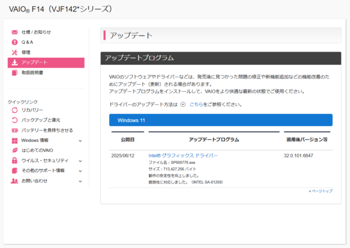The width and height of the screenshot is (350, 248).
Task: Click the file name SP000770.exe text
Action: click(x=172, y=162)
